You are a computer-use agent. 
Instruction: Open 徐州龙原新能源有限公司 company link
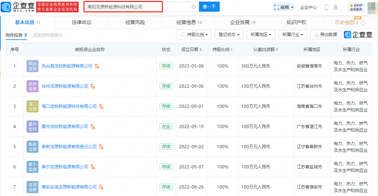pos(65,86)
